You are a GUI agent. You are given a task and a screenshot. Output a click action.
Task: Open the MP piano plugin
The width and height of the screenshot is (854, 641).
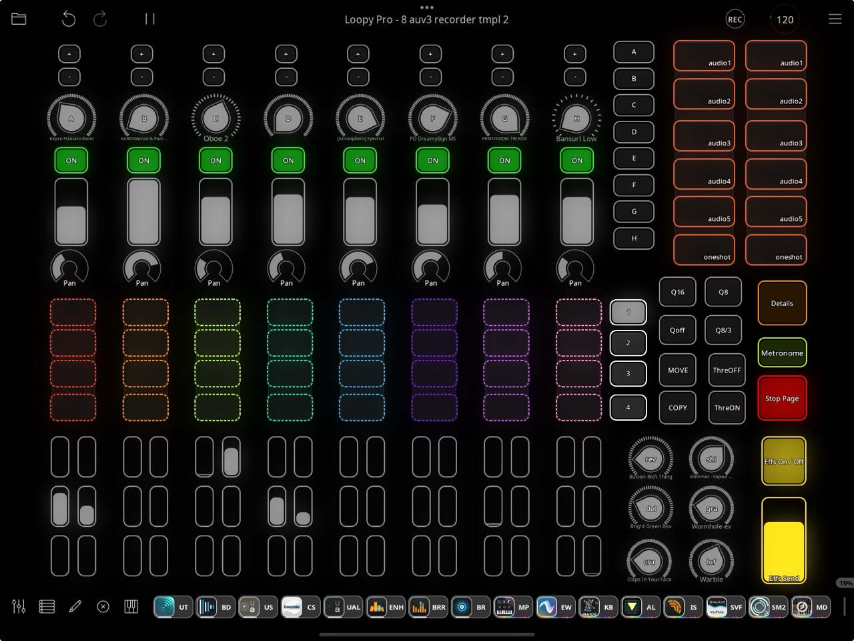pyautogui.click(x=512, y=607)
